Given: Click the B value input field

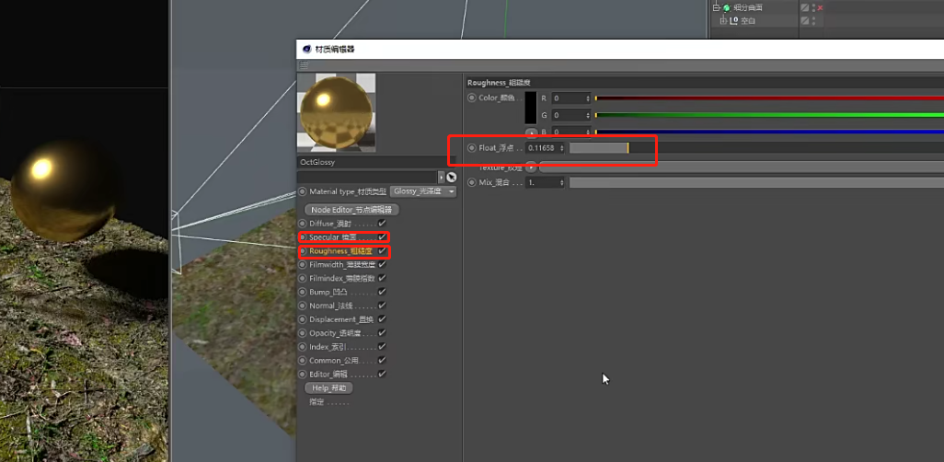Looking at the screenshot, I should coord(570,132).
